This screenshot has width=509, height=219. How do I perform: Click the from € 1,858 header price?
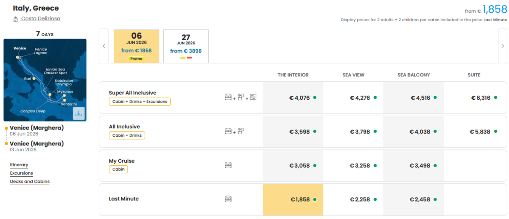click(x=486, y=10)
